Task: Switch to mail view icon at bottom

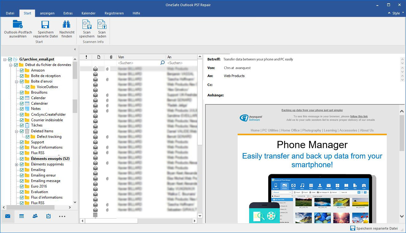Action: 8,216
